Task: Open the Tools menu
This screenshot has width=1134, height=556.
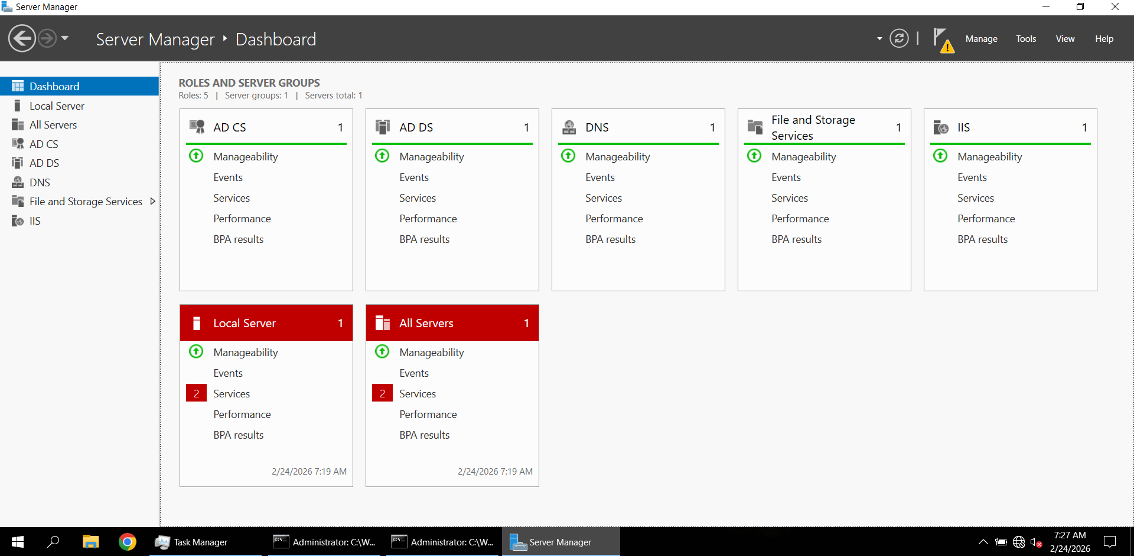Action: coord(1026,38)
